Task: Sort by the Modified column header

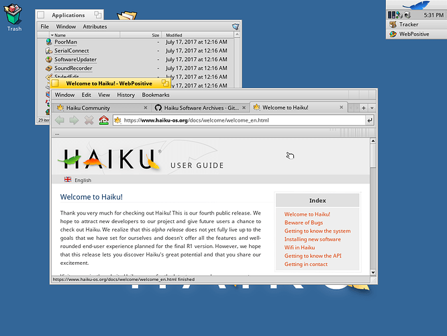Action: click(197, 35)
